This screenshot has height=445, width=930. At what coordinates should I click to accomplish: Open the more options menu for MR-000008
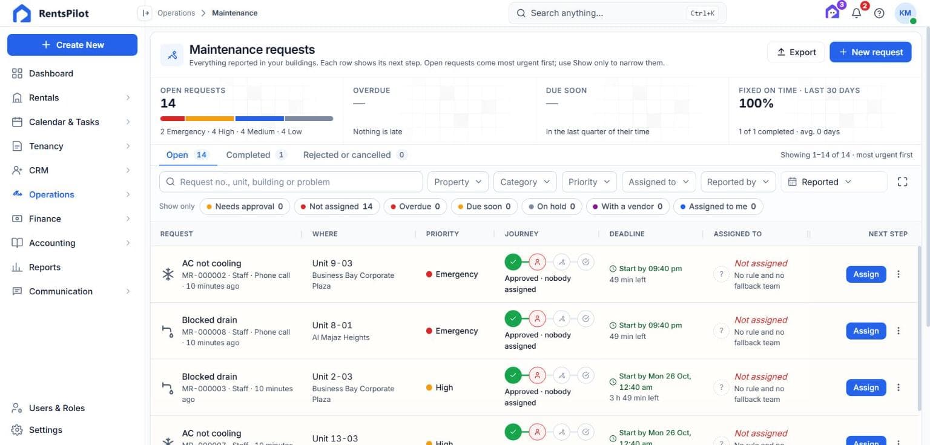(899, 331)
